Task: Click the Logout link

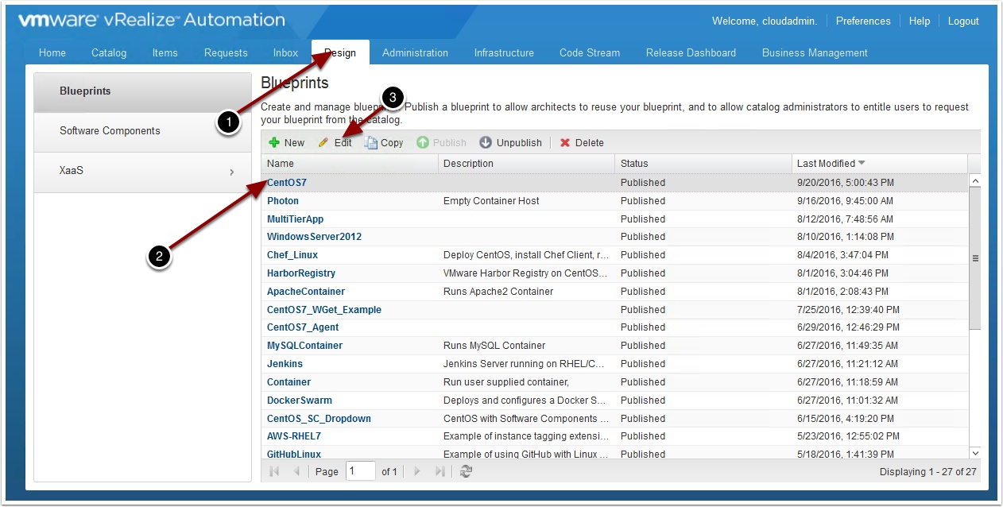Action: [x=963, y=21]
